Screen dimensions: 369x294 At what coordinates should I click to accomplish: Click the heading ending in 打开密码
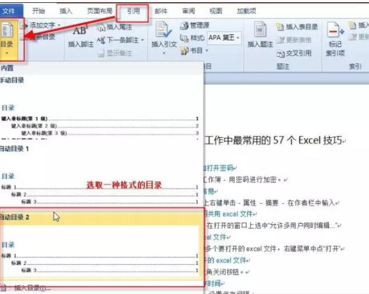point(219,168)
